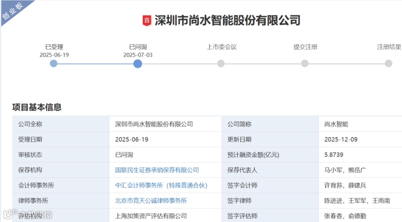Click the 尚水智能 value cell
The width and height of the screenshot is (402, 222).
pyautogui.click(x=360, y=124)
